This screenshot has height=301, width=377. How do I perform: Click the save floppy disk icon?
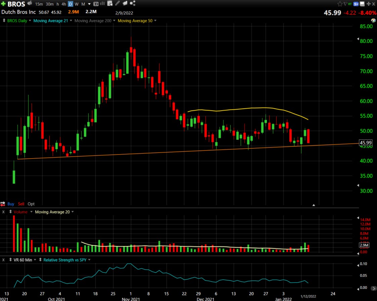(x=362, y=4)
